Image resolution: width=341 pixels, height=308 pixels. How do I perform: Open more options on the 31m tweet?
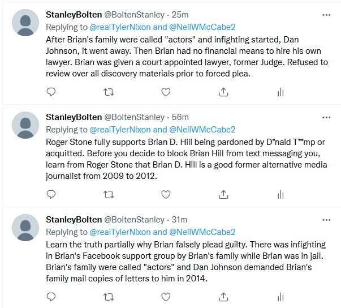coord(326,220)
